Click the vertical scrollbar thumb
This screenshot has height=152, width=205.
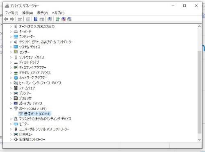(199, 92)
